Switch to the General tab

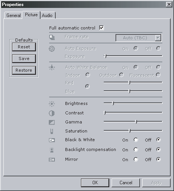14,15
